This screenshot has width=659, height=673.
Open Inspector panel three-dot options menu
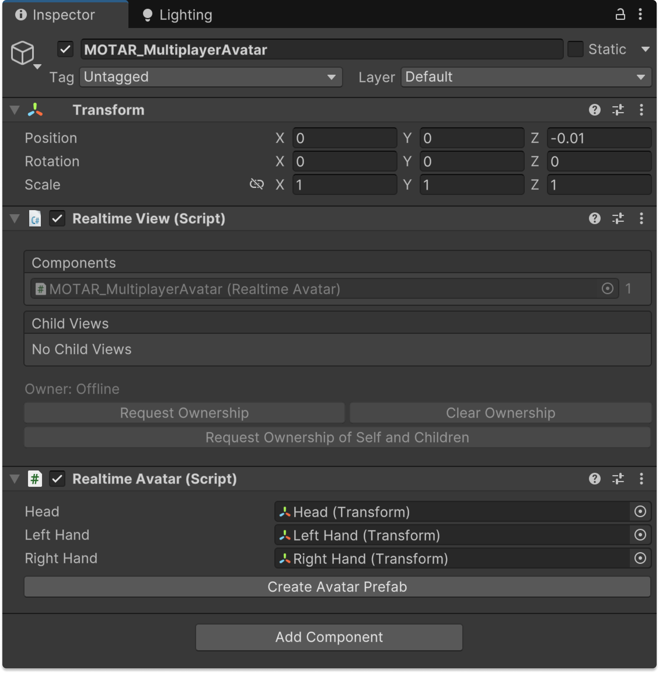tap(640, 15)
